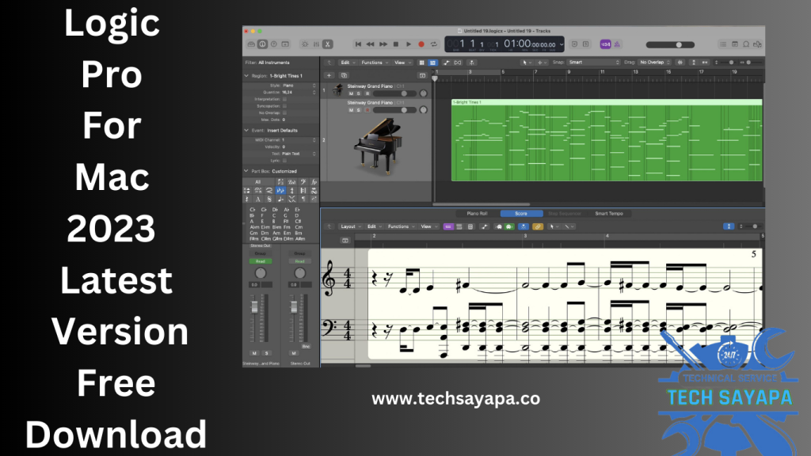Mute track 1 Steinway Grand Piano
Screen dimensions: 811x456
pyautogui.click(x=351, y=93)
